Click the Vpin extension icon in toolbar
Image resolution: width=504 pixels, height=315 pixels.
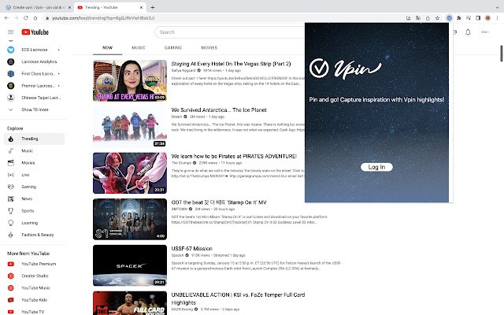[449, 18]
